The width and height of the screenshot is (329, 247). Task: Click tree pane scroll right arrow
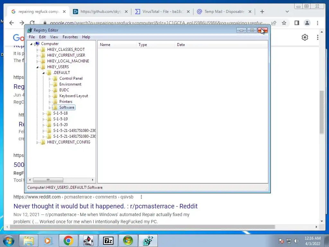coord(93,180)
